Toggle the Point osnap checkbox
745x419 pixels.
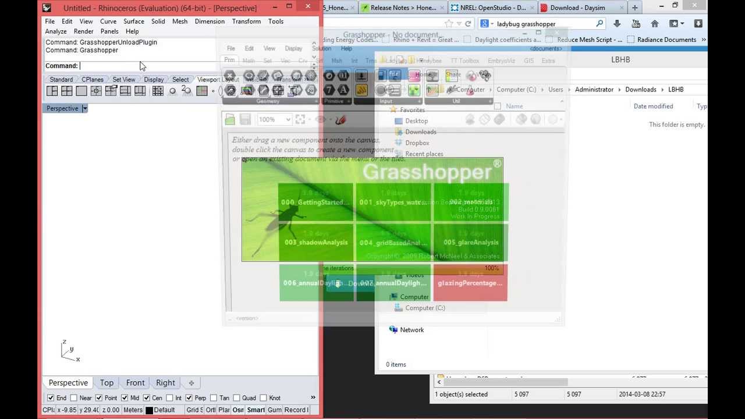98,398
